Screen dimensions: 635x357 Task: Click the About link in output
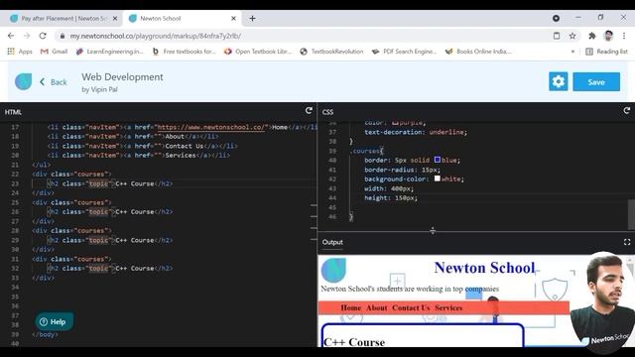(x=377, y=308)
